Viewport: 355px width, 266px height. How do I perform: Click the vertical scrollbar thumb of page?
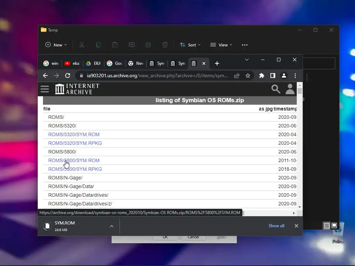(300, 91)
